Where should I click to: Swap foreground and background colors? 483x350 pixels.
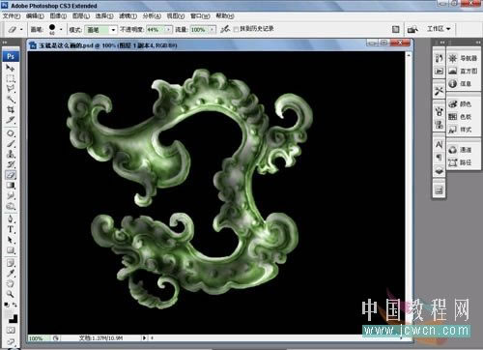click(15, 305)
